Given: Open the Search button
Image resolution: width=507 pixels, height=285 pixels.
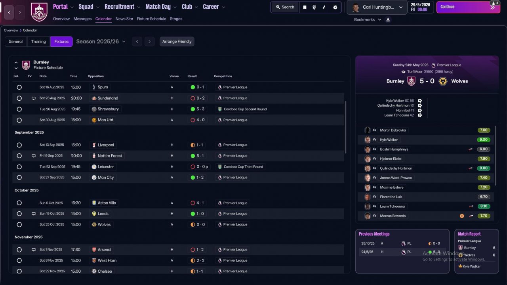Looking at the screenshot, I should pos(285,7).
